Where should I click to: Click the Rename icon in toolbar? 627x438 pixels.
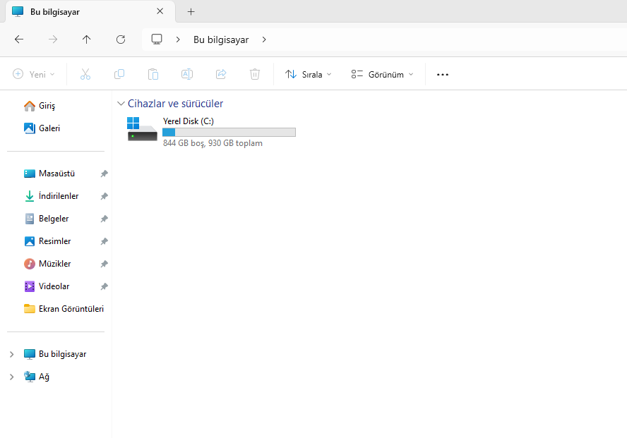point(187,74)
